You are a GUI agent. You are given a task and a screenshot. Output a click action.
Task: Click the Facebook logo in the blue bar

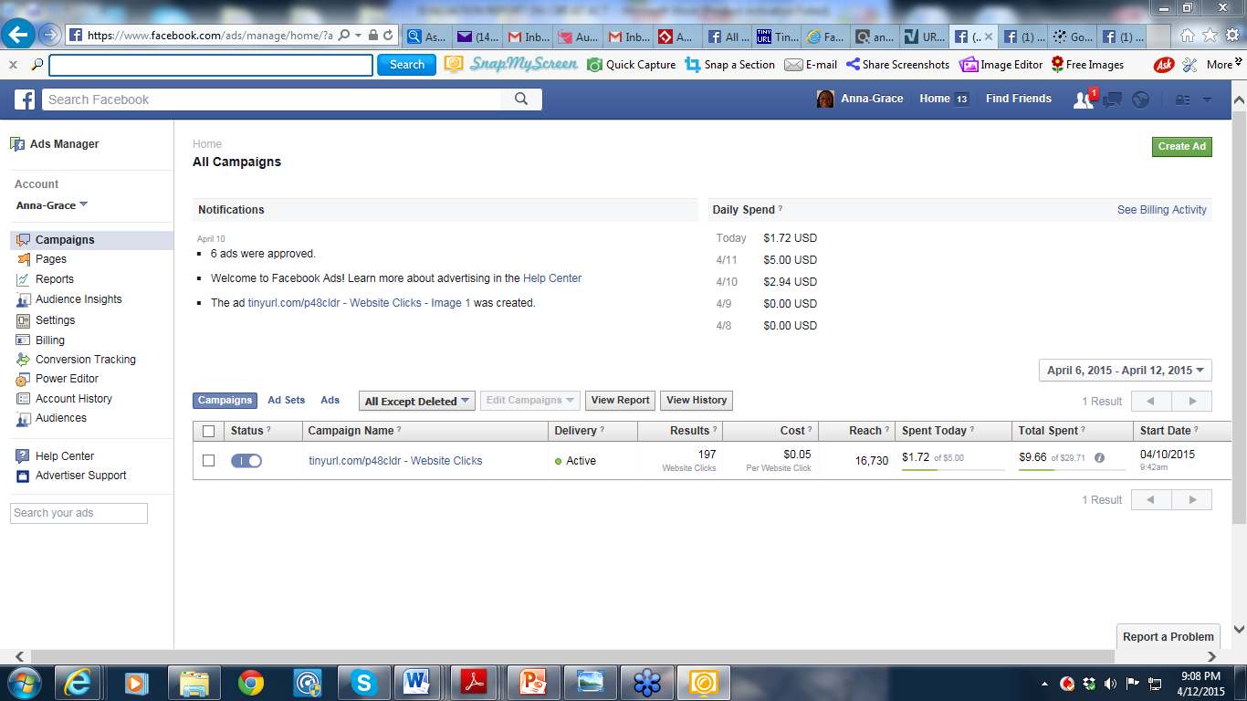24,99
